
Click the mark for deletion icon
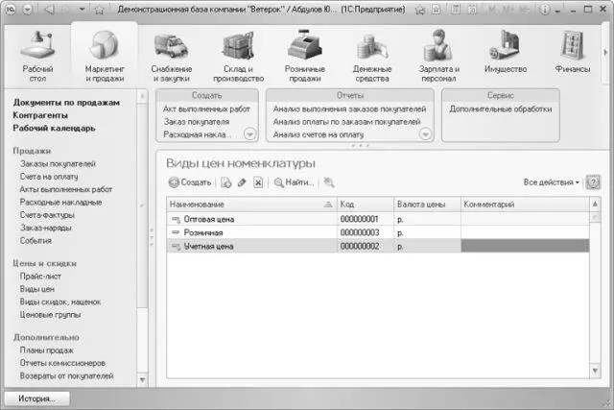click(258, 182)
